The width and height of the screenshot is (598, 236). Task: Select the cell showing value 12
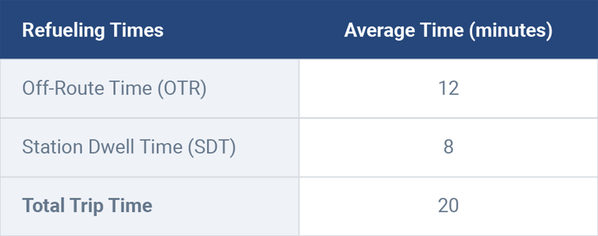click(x=448, y=88)
